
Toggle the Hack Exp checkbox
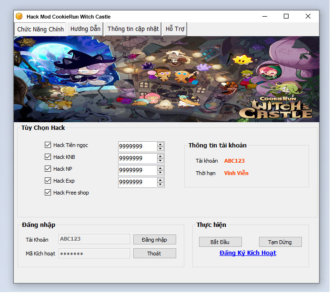click(x=48, y=181)
